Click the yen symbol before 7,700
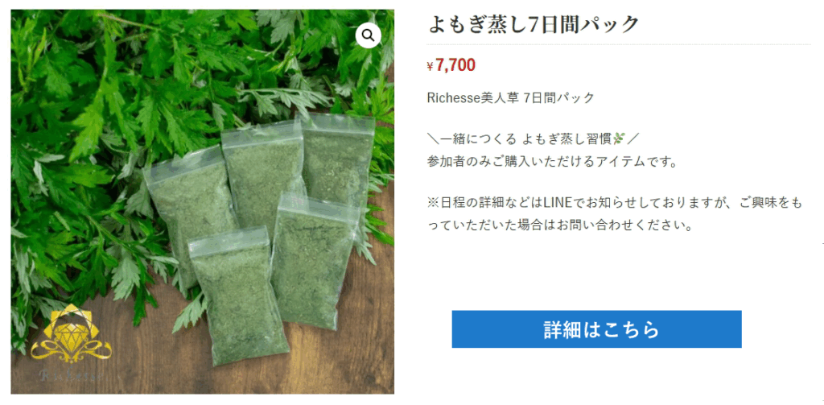This screenshot has width=824, height=405. (431, 66)
